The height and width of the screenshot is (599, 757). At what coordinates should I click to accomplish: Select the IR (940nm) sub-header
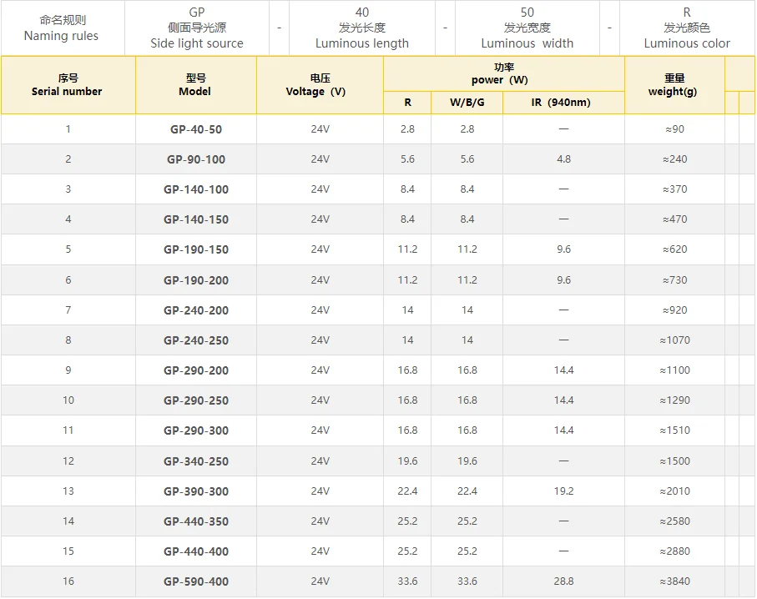[563, 103]
